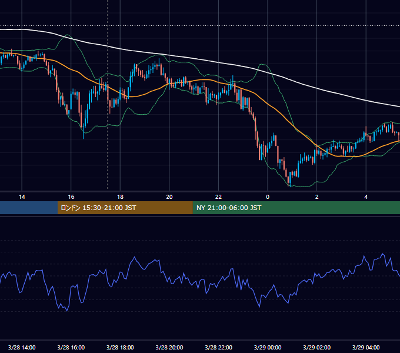Screen dimensions: 400x353
Task: Click the 3/28 16:00 date label
Action: [71, 347]
